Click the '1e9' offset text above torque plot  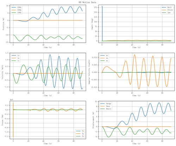tap(11, 100)
